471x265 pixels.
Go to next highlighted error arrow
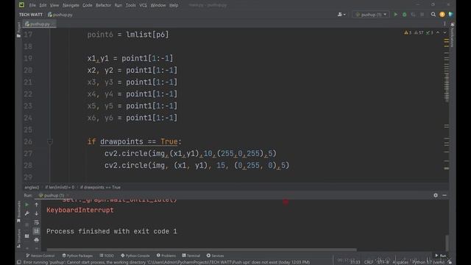click(445, 32)
